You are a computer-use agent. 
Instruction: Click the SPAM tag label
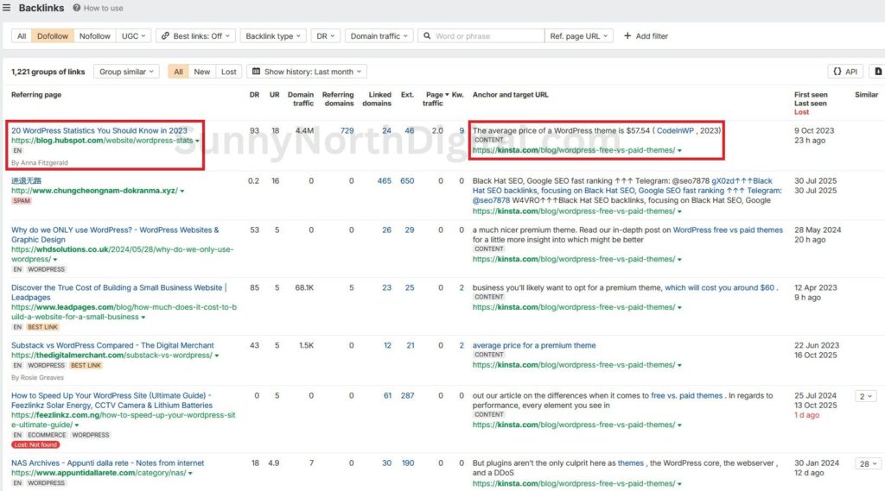(22, 201)
